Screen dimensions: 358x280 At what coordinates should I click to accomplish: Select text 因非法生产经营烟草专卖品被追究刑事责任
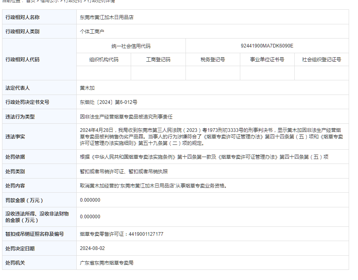[126, 116]
